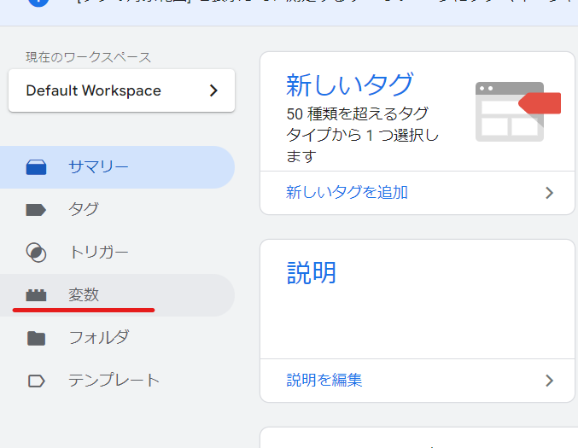Click the red tag illustration in the new tag card

pyautogui.click(x=538, y=103)
